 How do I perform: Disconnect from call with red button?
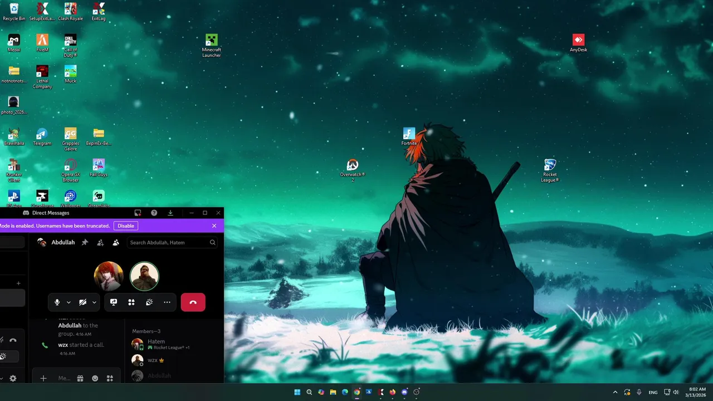click(x=193, y=302)
